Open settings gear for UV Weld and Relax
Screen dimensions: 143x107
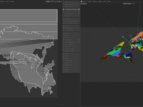click(79, 14)
